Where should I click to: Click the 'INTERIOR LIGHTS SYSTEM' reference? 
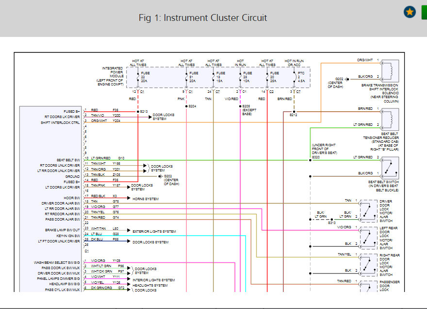click(154, 280)
